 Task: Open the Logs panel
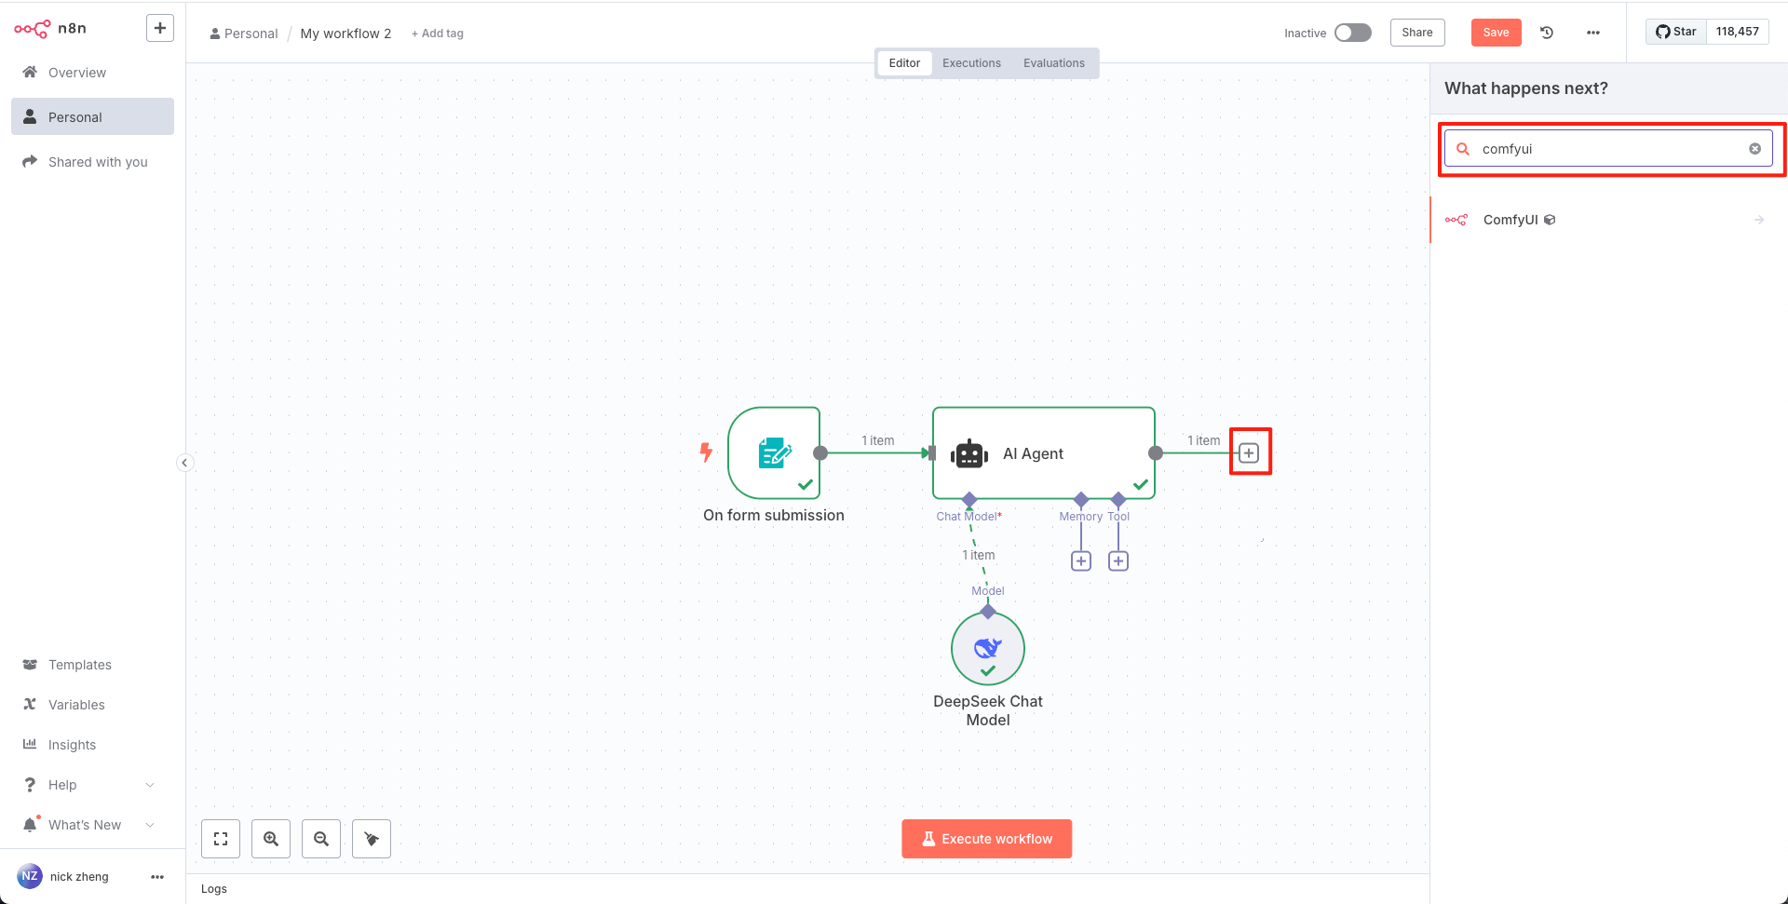(214, 889)
